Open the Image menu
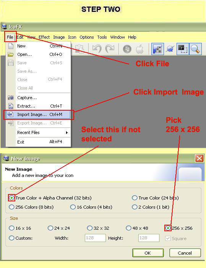206x268 pixels. 59,37
